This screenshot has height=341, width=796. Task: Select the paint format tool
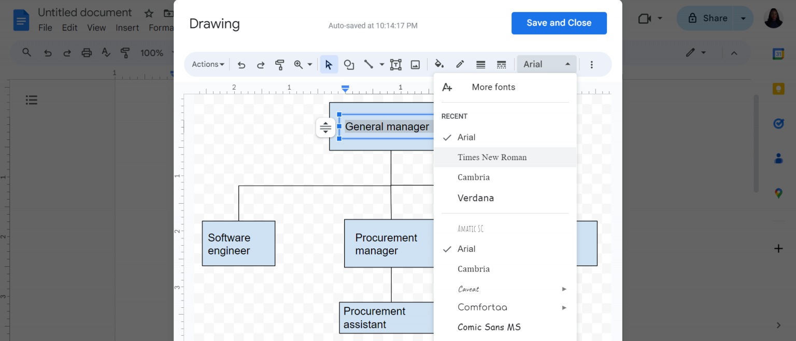279,64
